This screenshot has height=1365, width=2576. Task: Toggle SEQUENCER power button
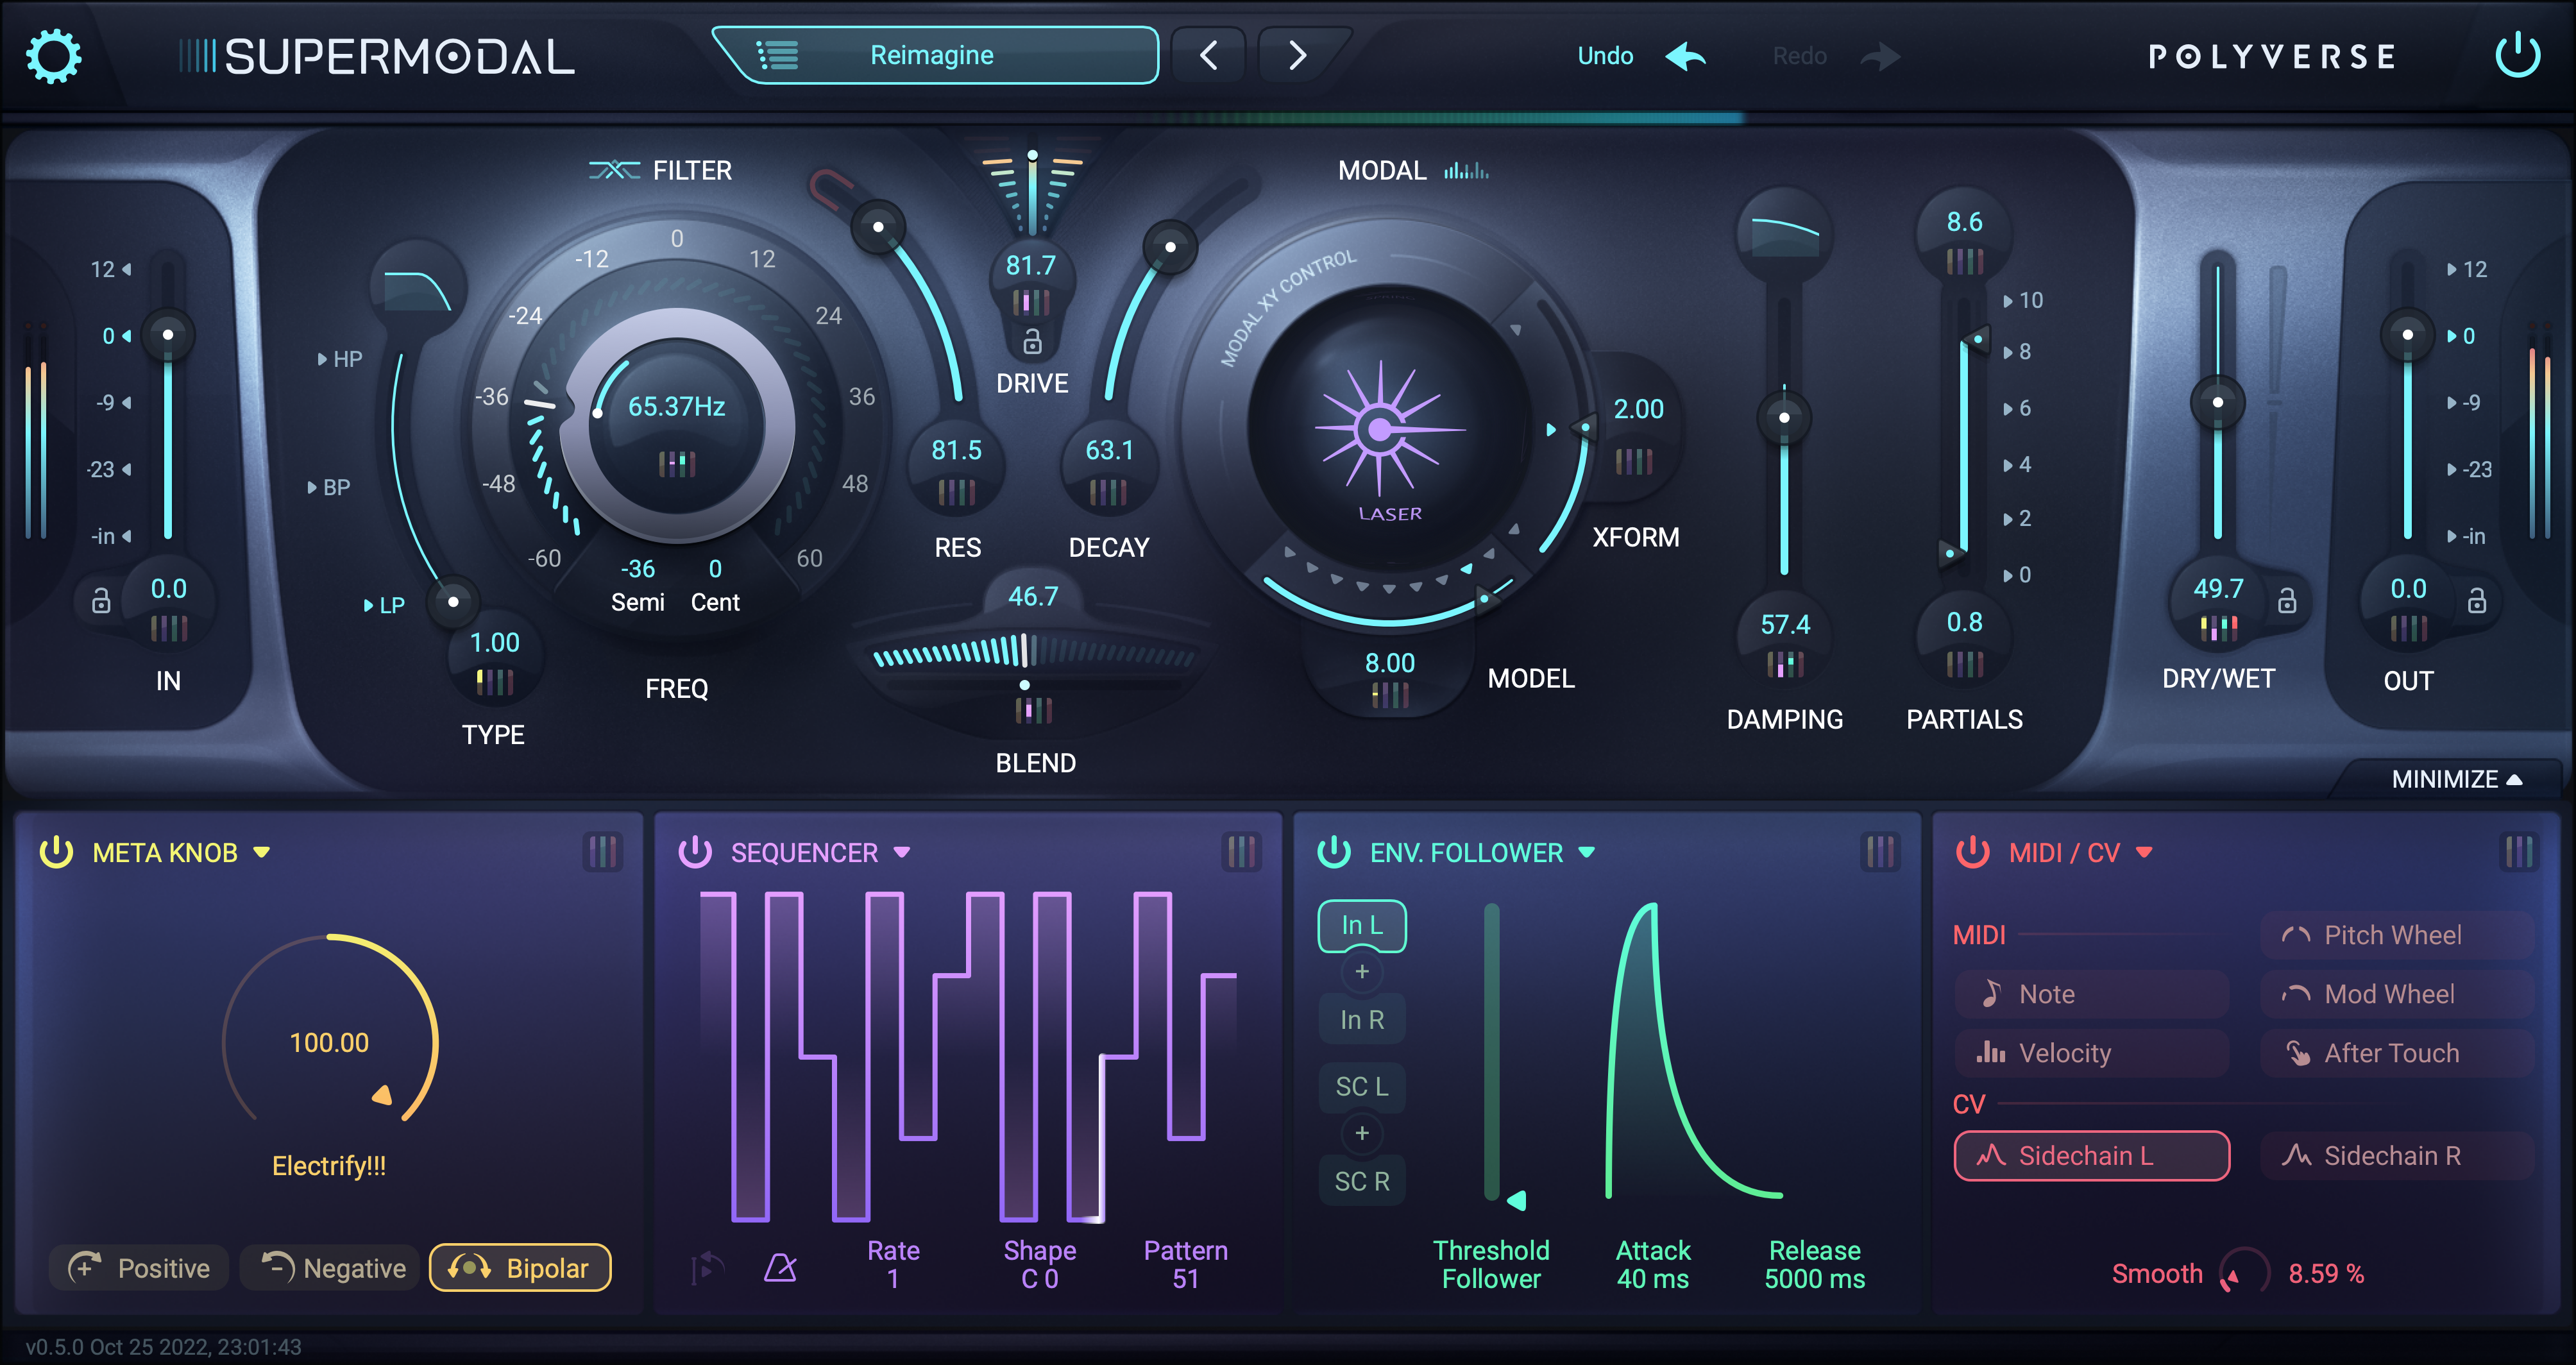[x=695, y=852]
